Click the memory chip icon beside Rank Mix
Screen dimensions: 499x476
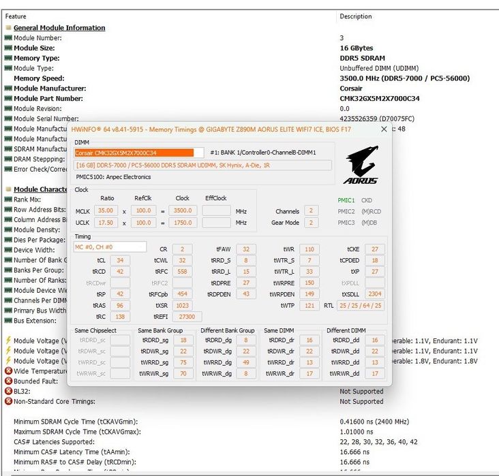tap(9, 200)
